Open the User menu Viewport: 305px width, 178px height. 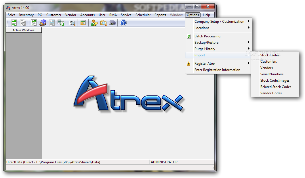pyautogui.click(x=102, y=15)
